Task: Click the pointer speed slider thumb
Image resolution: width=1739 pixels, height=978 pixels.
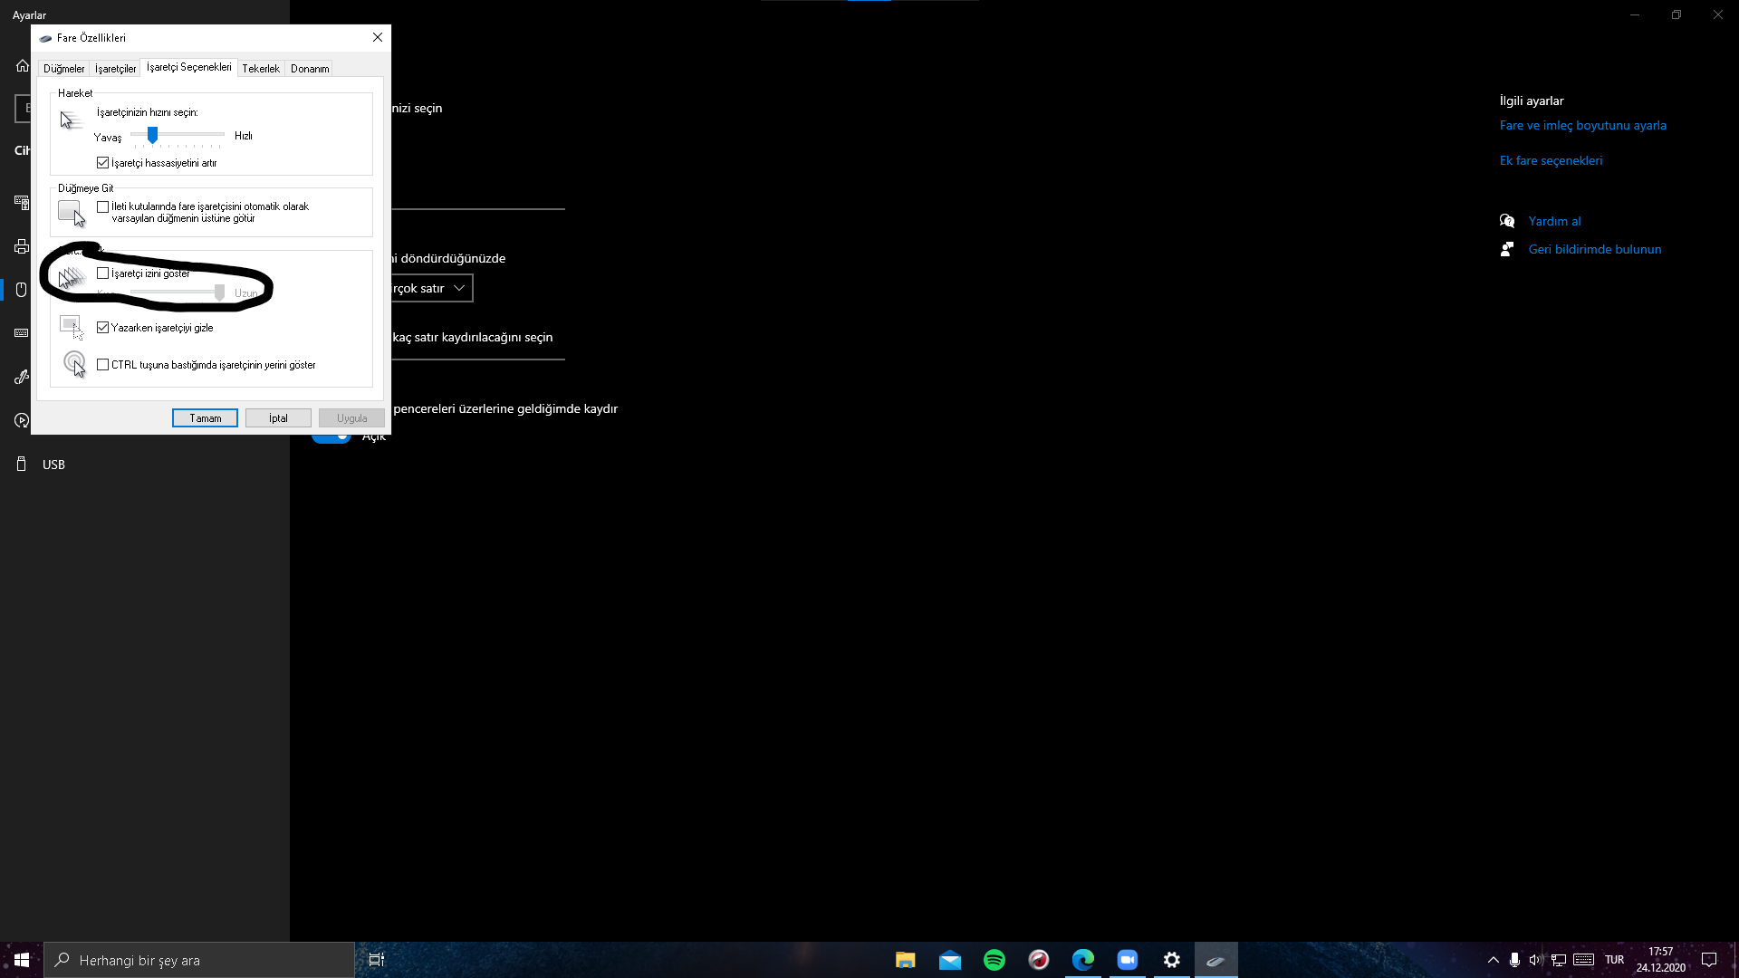Action: [152, 135]
